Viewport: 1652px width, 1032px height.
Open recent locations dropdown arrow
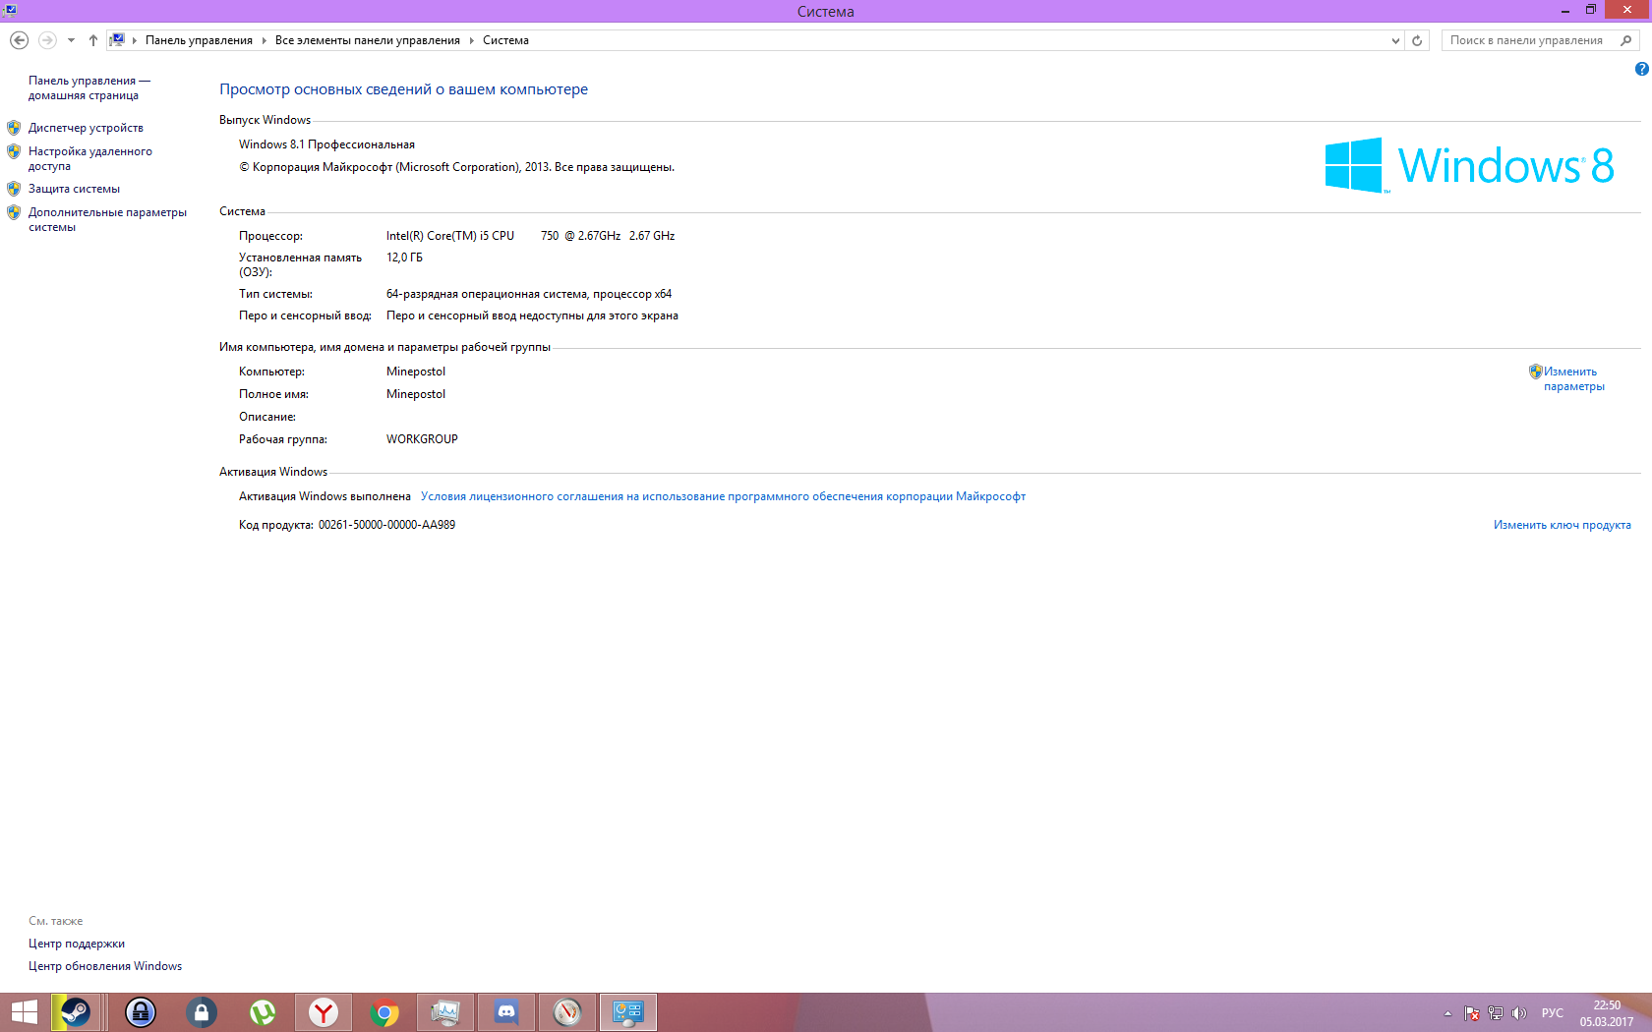click(71, 40)
